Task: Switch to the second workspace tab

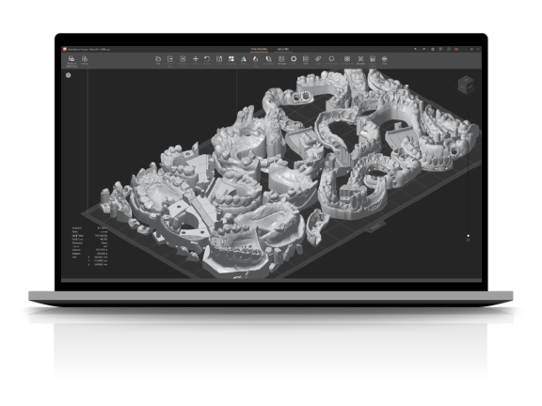Action: [282, 50]
